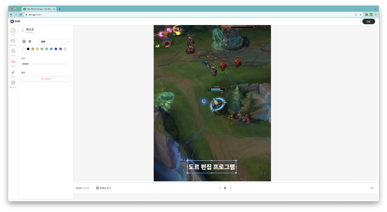Viewport: 387px width, 212px height.
Task: Click the 크기 size slider handle
Action: tap(30, 64)
